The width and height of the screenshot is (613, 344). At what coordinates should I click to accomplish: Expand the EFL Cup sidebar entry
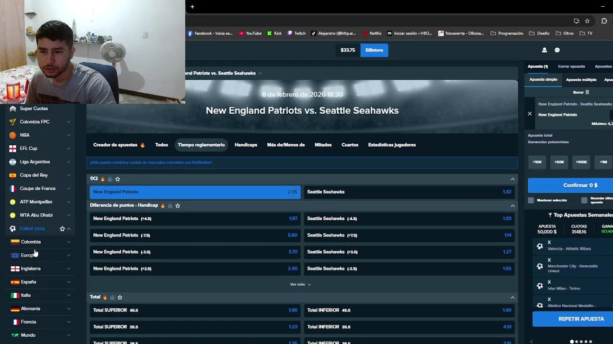(x=68, y=149)
